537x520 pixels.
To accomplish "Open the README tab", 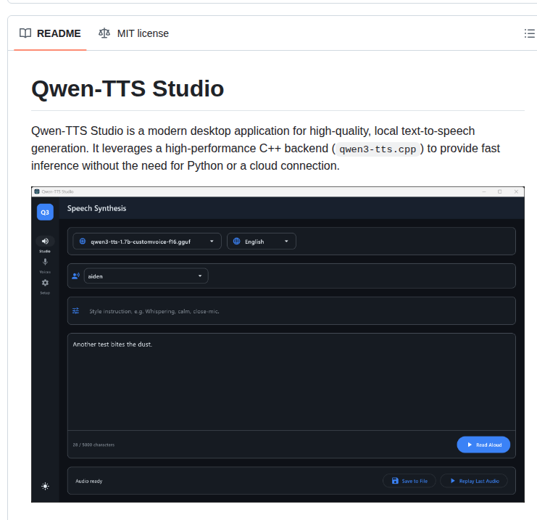I will click(x=50, y=33).
